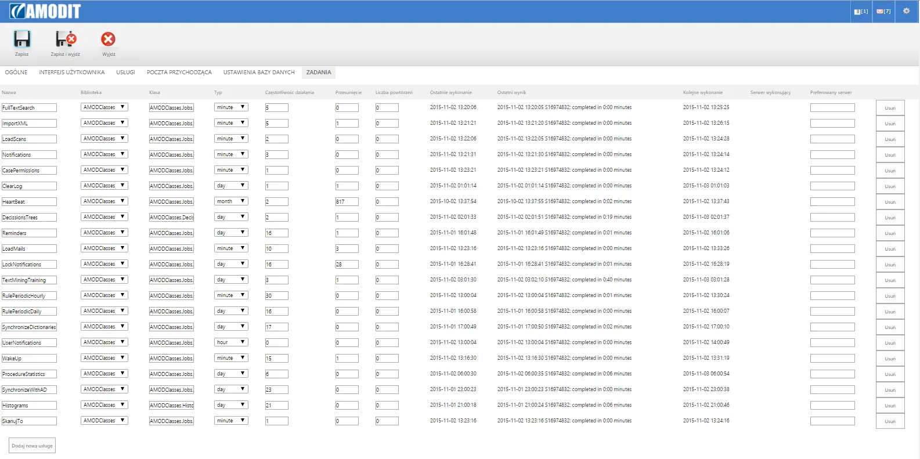Switch to the OGÓLNE tab
Screen dimensions: 920x459
pos(16,73)
